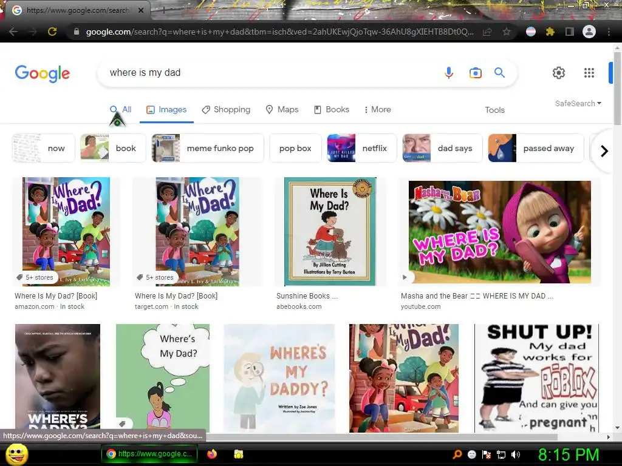Filter images by the 'book' chip
622x466 pixels.
pyautogui.click(x=113, y=148)
